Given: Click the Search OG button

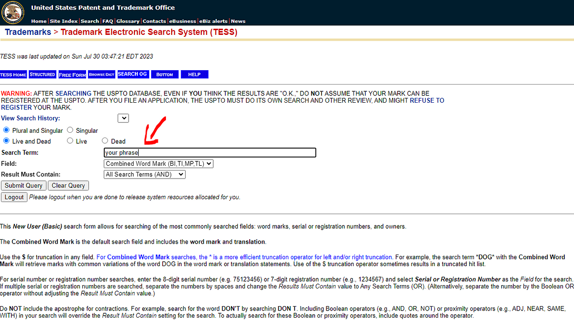Looking at the screenshot, I should 132,75.
